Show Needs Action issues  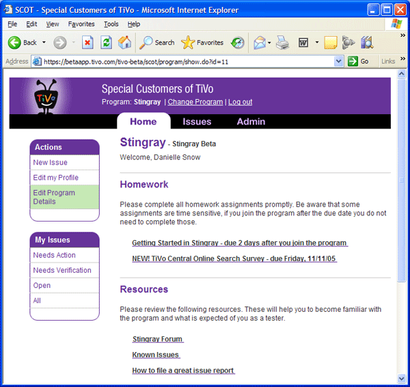65,255
